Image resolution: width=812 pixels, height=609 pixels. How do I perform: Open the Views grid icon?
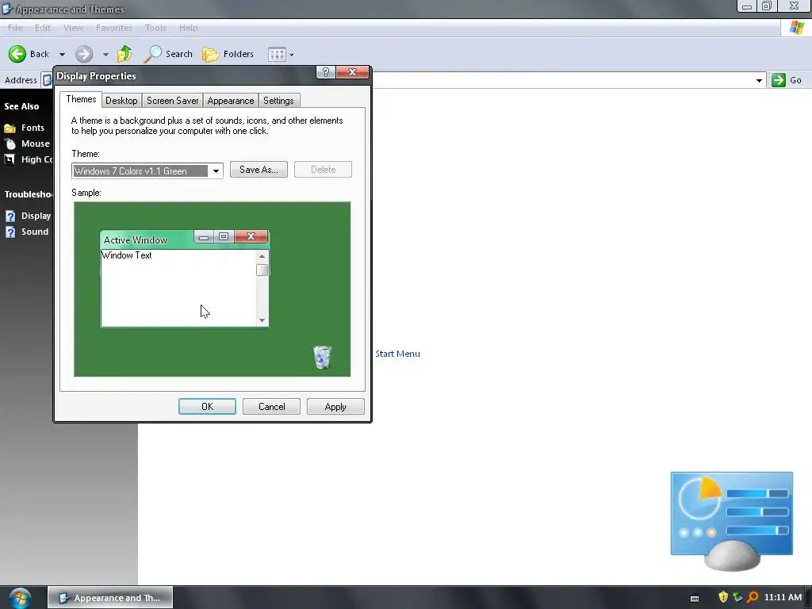click(x=277, y=55)
